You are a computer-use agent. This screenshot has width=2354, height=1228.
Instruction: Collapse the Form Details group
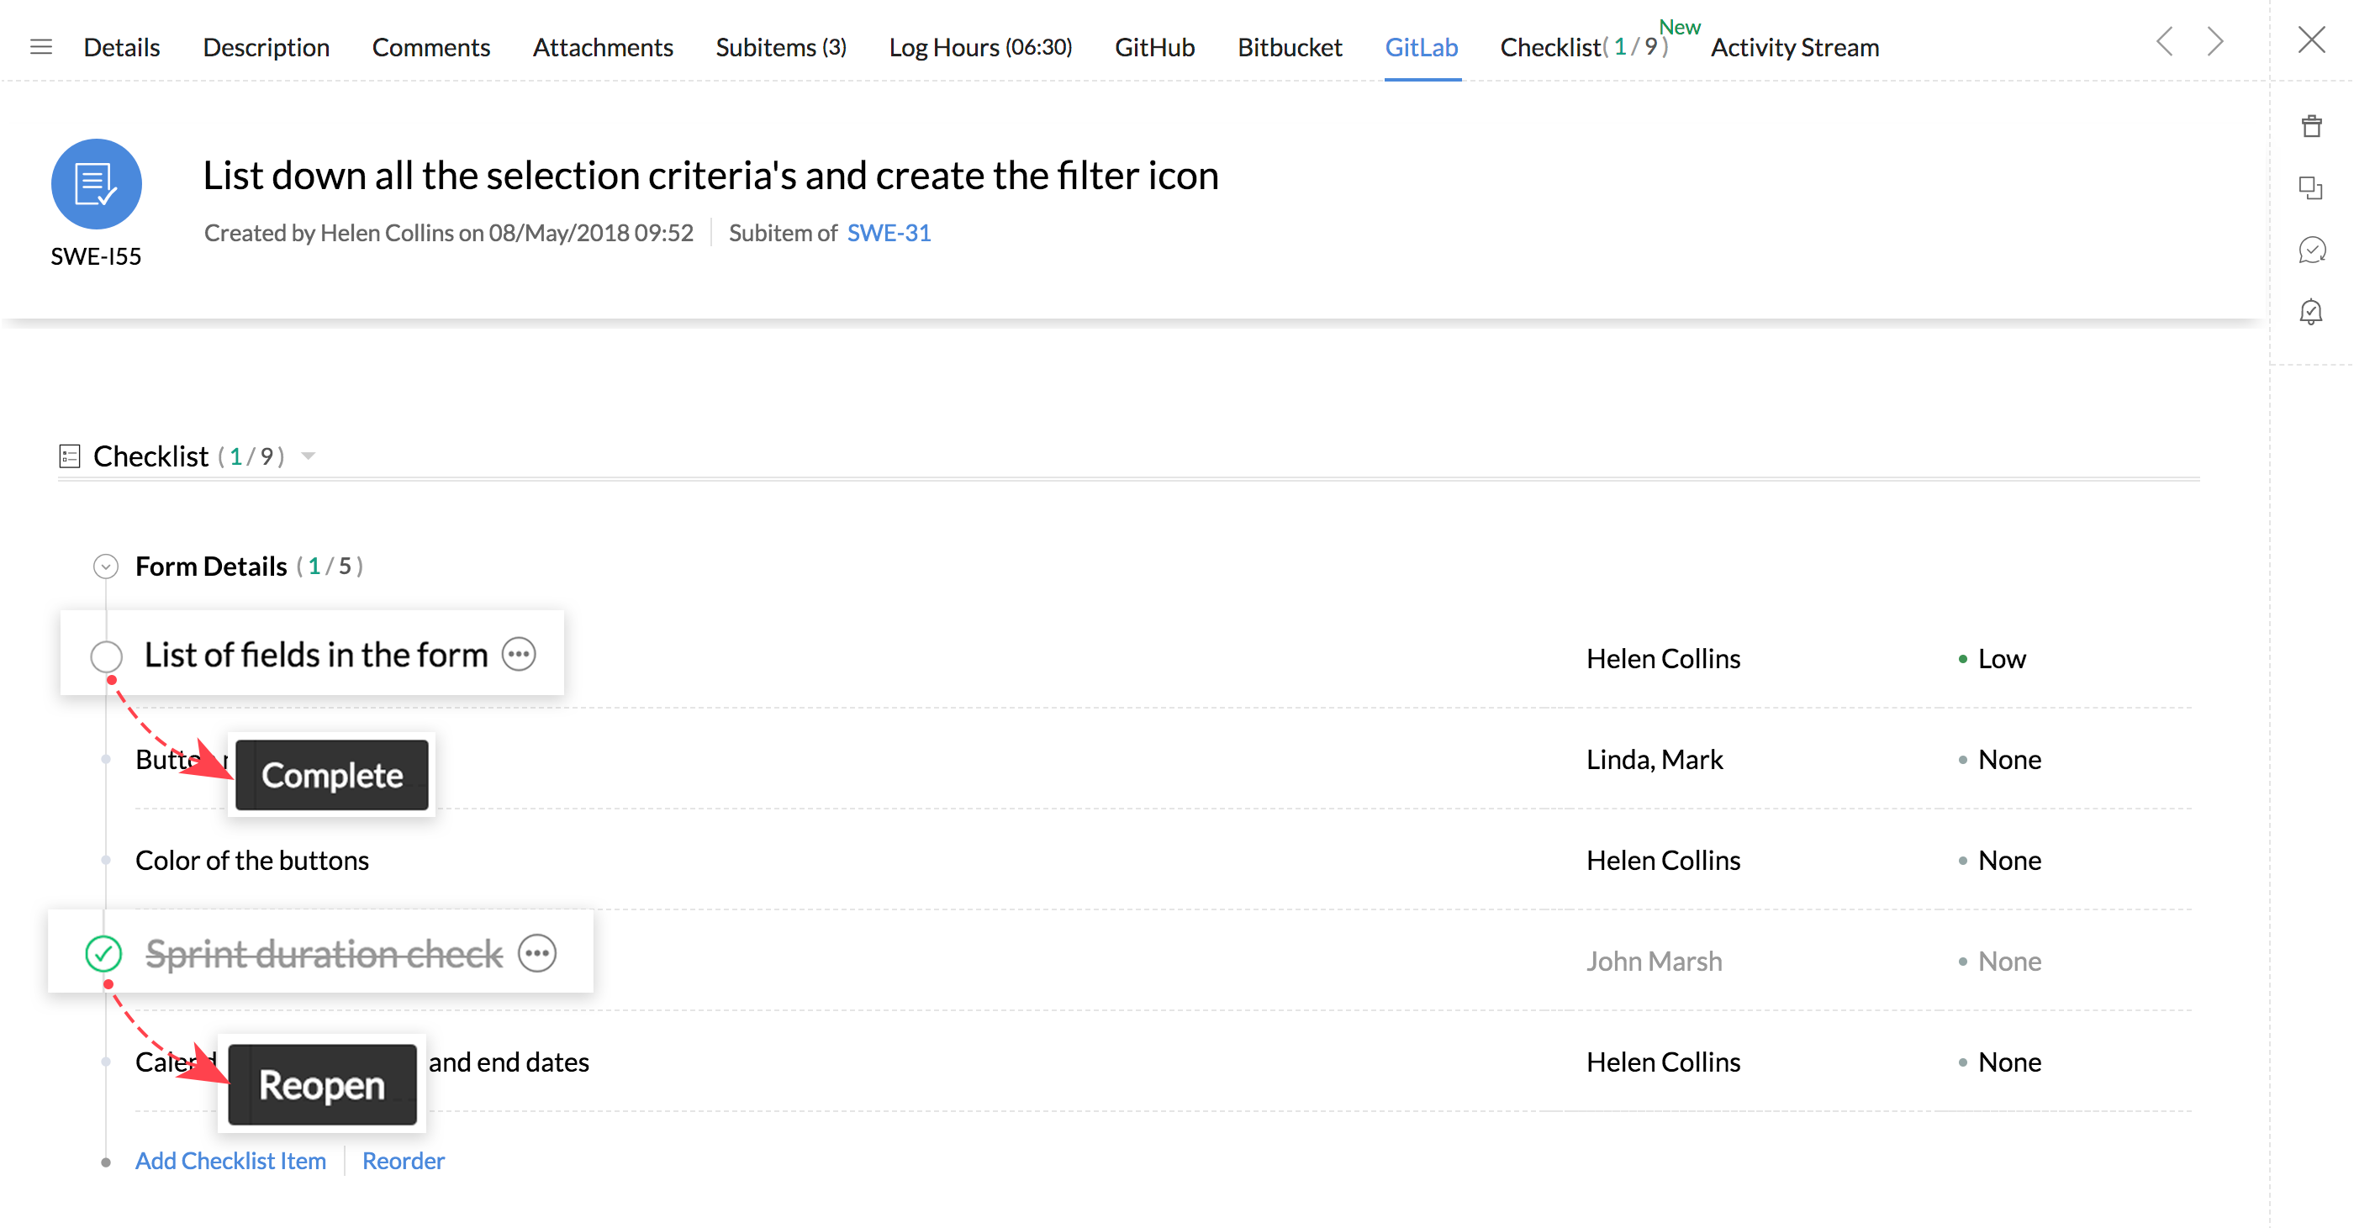106,567
